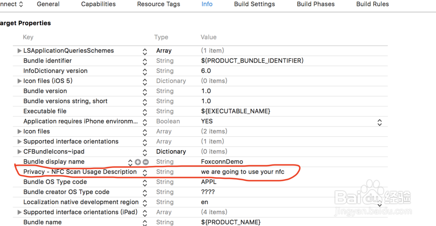This screenshot has width=436, height=226.
Task: Expand the Icon files (iOS 5) dictionary
Action: click(19, 81)
